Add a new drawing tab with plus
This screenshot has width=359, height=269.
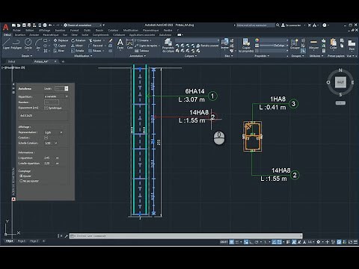(63, 61)
